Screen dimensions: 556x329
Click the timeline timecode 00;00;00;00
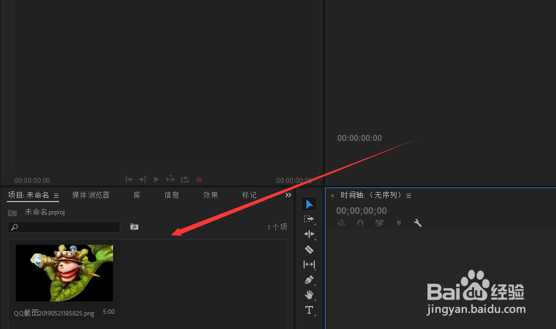point(361,211)
